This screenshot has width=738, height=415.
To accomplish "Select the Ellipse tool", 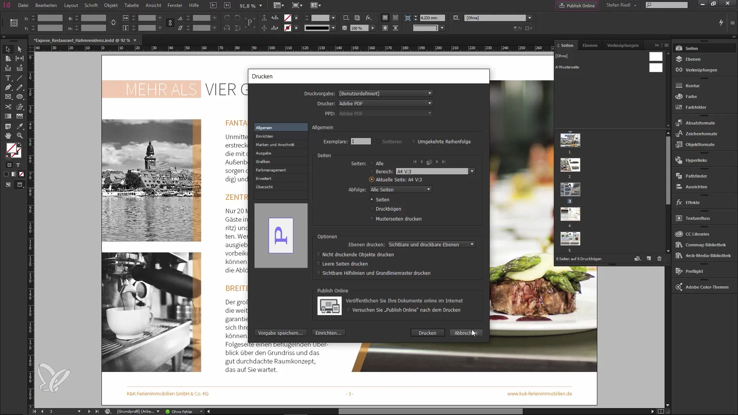I will [20, 97].
